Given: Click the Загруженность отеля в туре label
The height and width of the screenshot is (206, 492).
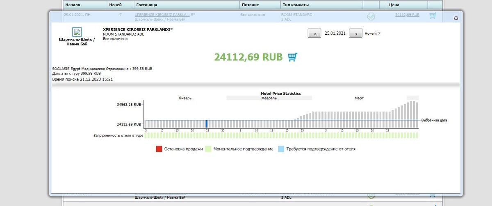Looking at the screenshot, I should click(118, 135).
